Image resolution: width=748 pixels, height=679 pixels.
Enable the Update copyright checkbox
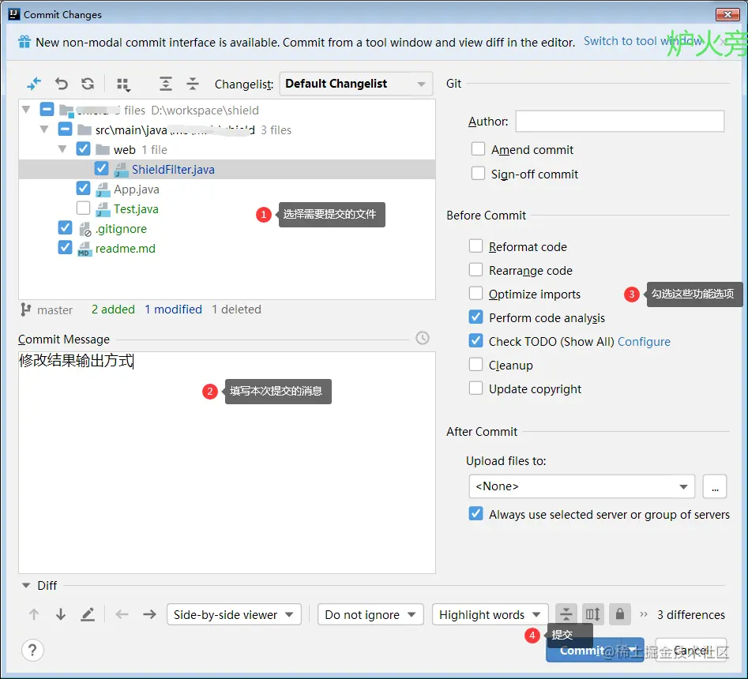(x=475, y=388)
